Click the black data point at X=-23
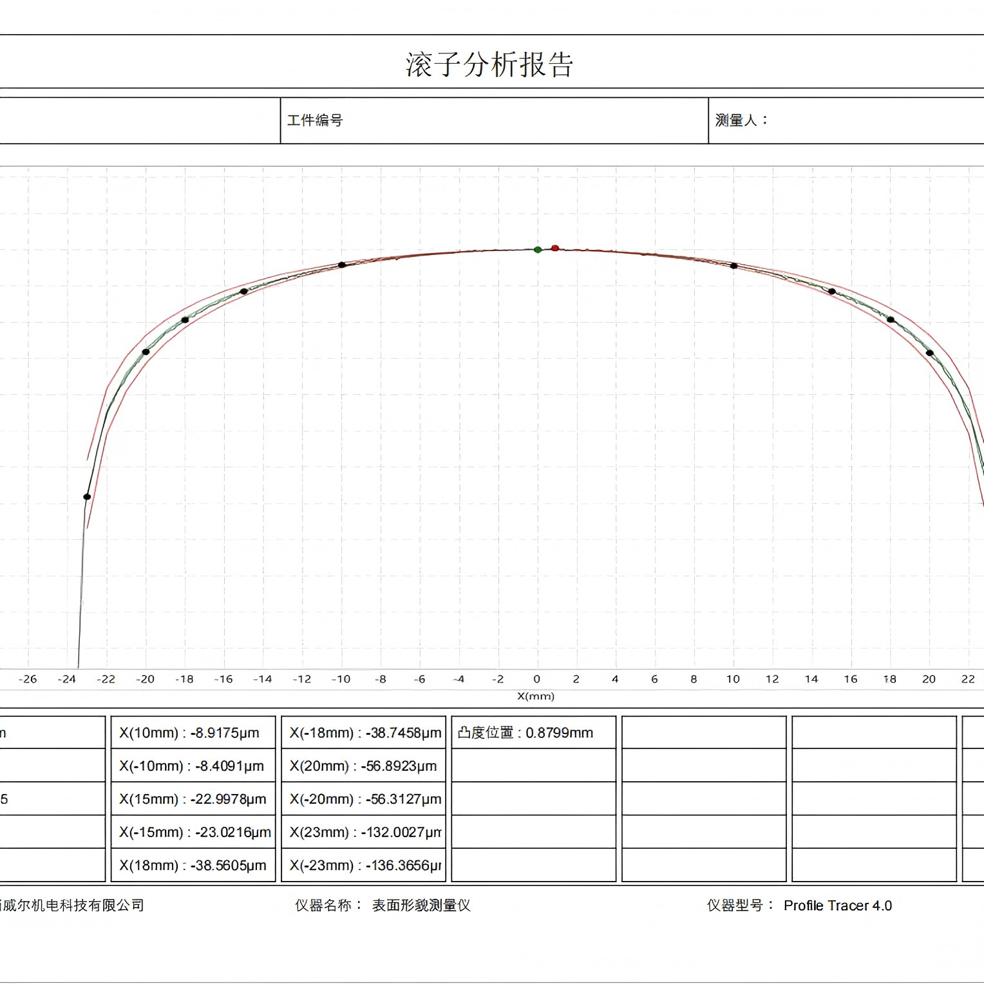Image resolution: width=984 pixels, height=984 pixels. [87, 497]
